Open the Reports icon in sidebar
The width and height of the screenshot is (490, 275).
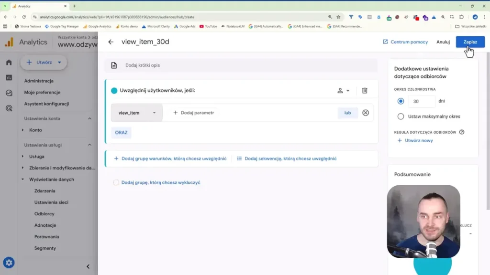click(x=9, y=77)
